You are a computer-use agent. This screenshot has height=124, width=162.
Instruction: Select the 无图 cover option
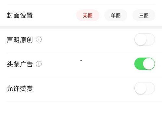click(x=88, y=16)
